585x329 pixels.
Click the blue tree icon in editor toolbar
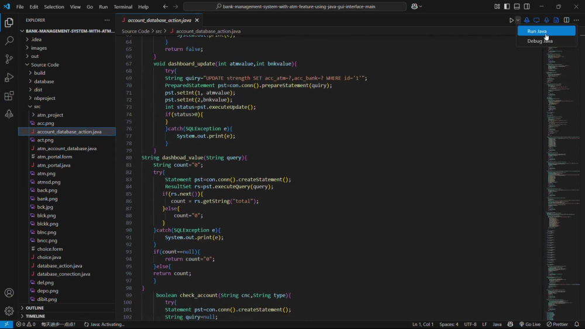coord(527,20)
